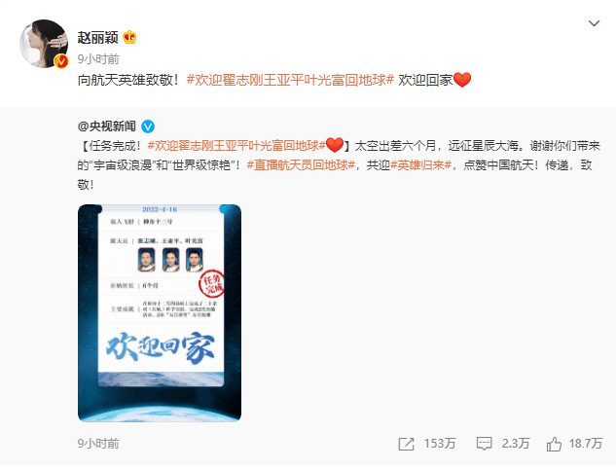
Task: Open the hashtag in the 央视新闻 quoted text
Action: [236, 146]
